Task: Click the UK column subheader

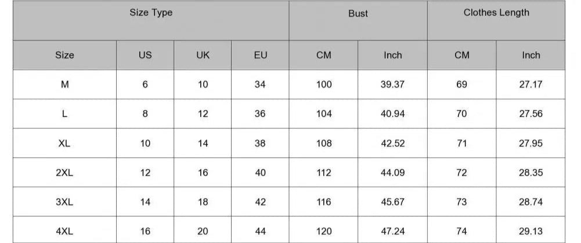Action: pyautogui.click(x=203, y=55)
